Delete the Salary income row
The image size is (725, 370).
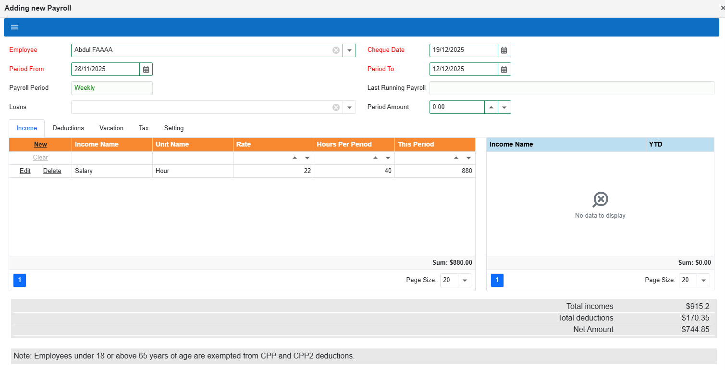coord(52,171)
